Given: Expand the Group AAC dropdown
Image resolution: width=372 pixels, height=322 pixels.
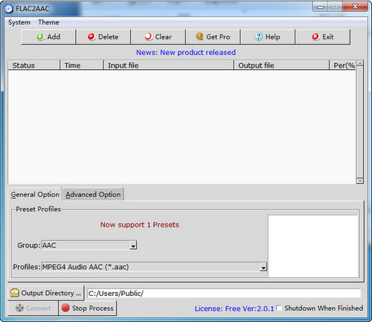Looking at the screenshot, I should (x=133, y=245).
